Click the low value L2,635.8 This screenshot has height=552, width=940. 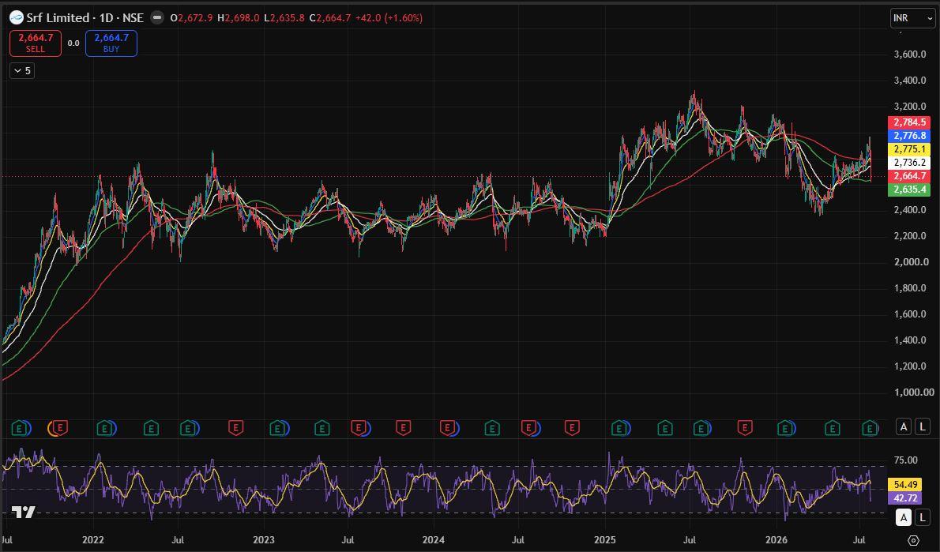(284, 18)
